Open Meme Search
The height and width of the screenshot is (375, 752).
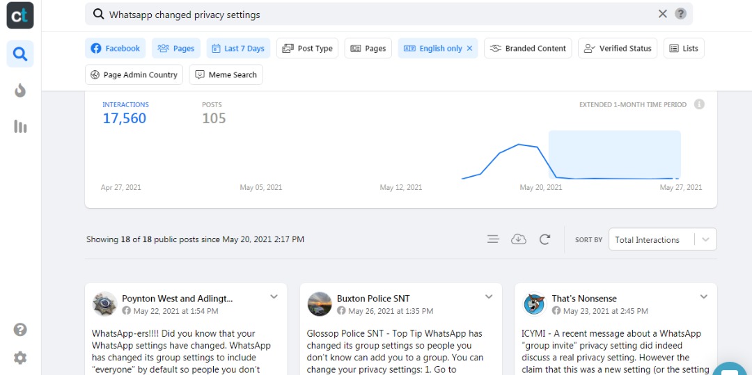pyautogui.click(x=226, y=74)
